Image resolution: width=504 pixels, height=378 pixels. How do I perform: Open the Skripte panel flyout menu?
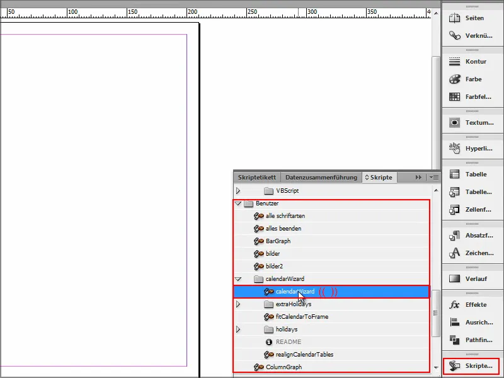pos(433,178)
